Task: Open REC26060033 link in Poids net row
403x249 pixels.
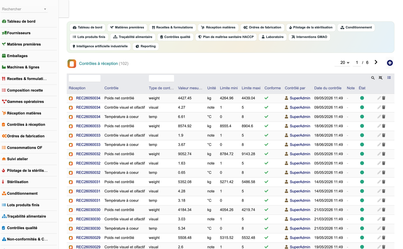Action: point(88,126)
